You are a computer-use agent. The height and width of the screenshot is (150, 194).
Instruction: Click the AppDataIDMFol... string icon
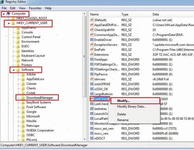[92, 25]
